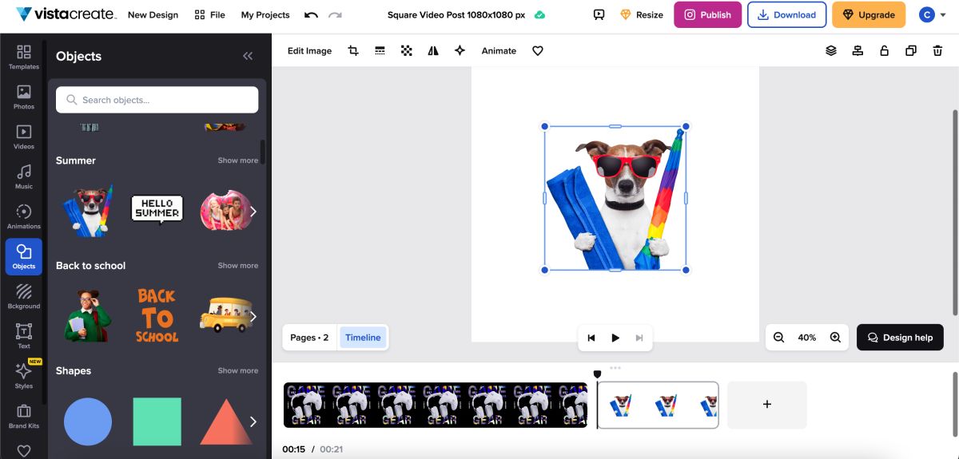
Task: Favorite the object with heart icon
Action: point(538,50)
